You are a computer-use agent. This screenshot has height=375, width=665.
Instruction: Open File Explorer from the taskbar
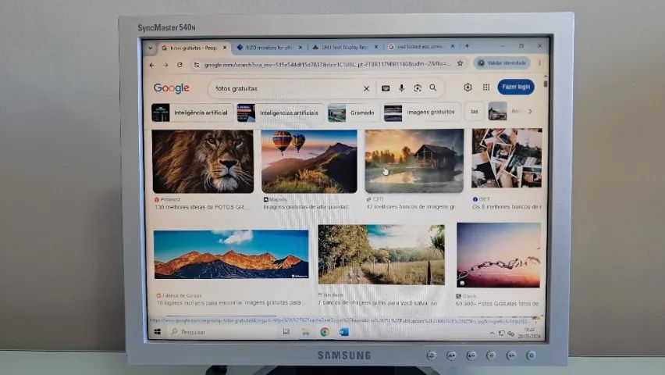click(x=305, y=332)
